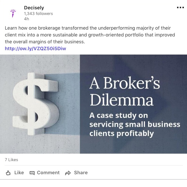Viewport: 187px width, 187px height.
Task: Open the three-dot post options menu
Action: tap(180, 8)
